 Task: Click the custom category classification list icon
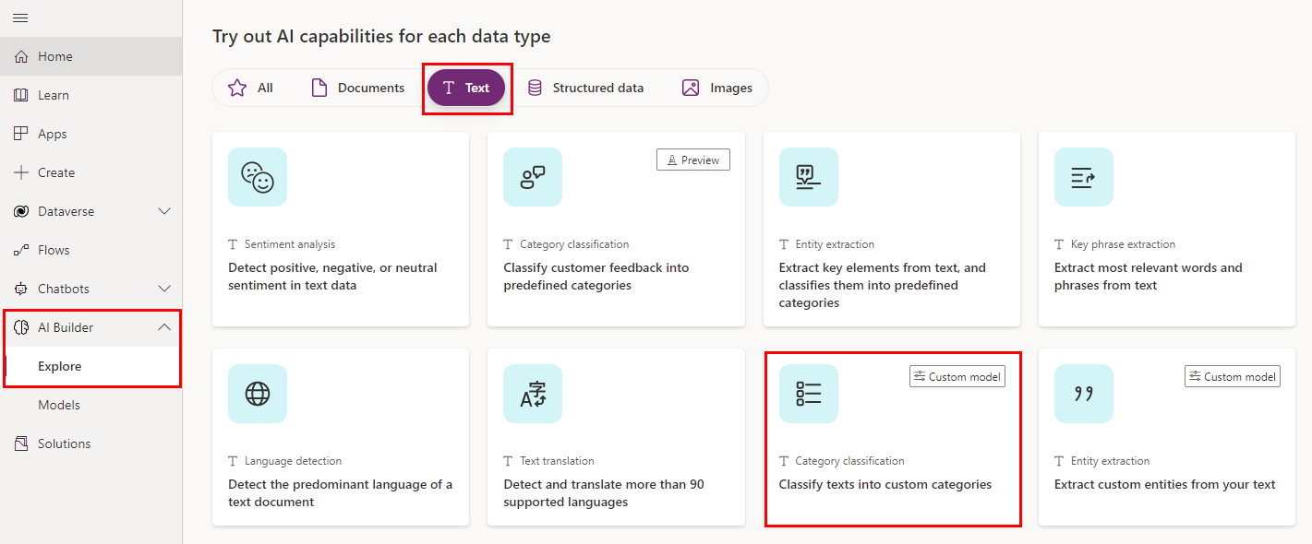click(x=808, y=394)
